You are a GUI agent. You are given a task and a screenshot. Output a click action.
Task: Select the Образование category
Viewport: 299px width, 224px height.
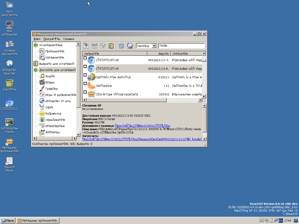click(x=55, y=120)
